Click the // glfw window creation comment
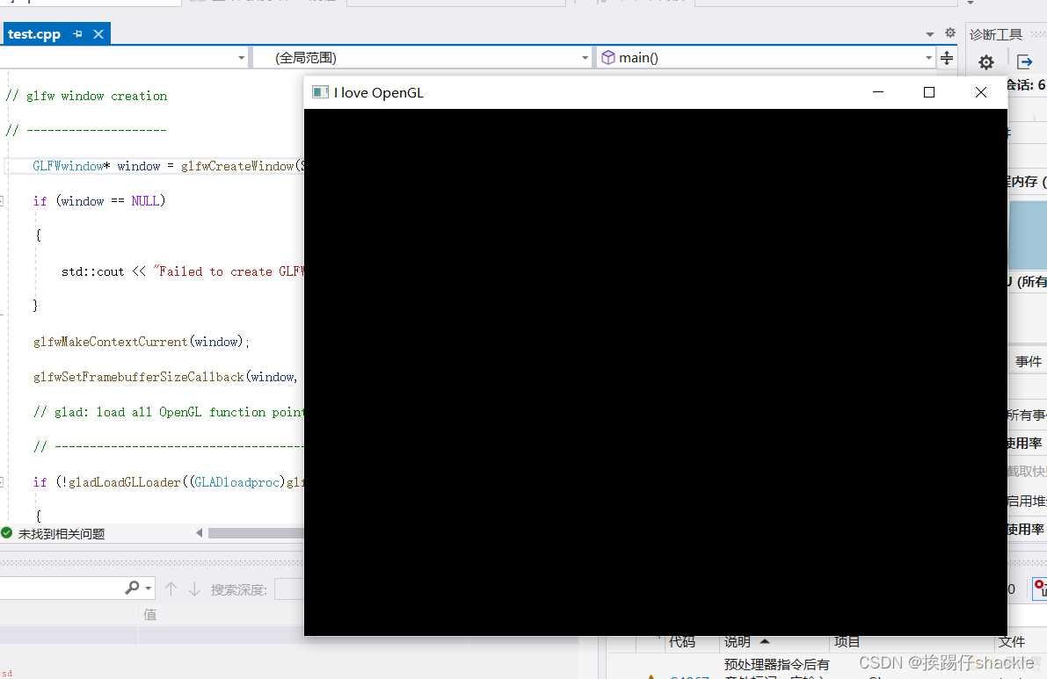 [86, 96]
